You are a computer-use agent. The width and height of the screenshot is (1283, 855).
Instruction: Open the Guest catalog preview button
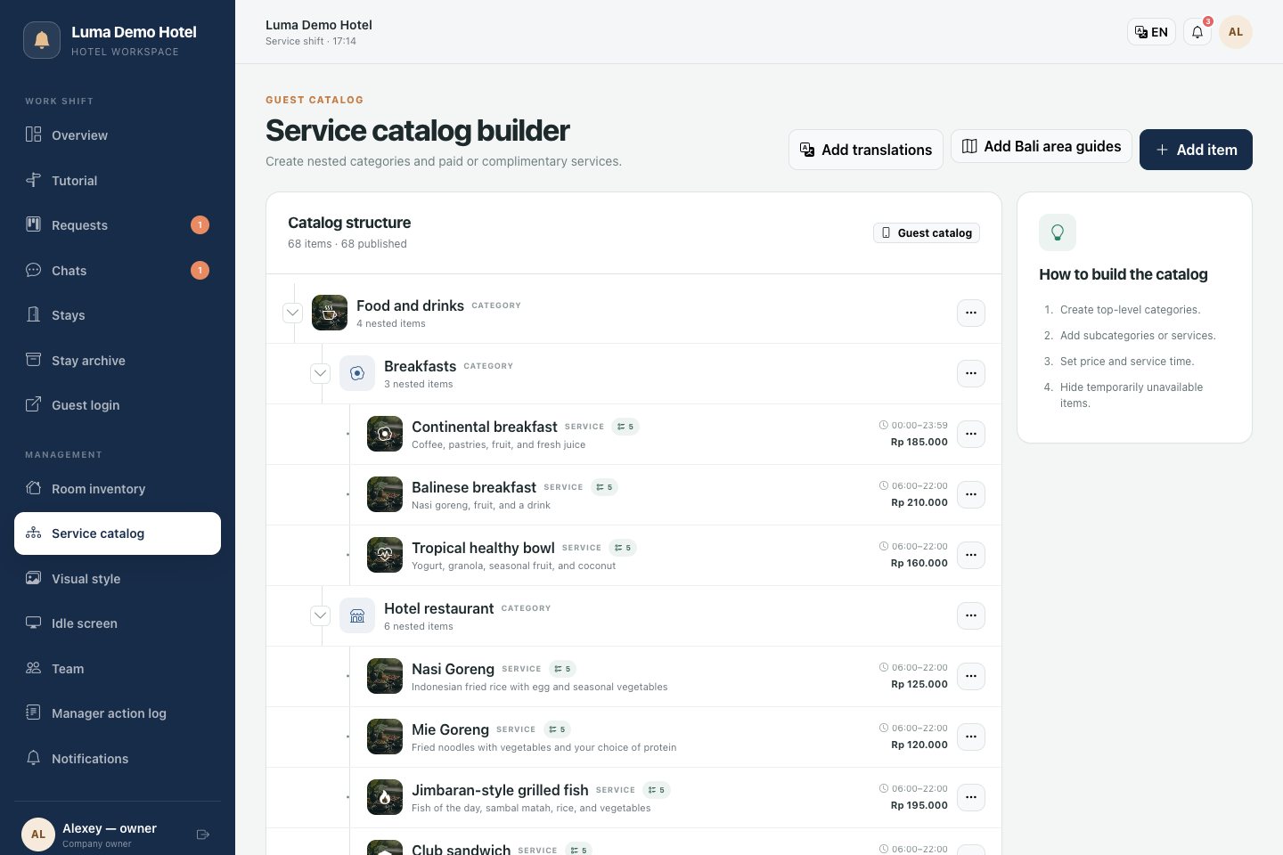[x=927, y=232]
